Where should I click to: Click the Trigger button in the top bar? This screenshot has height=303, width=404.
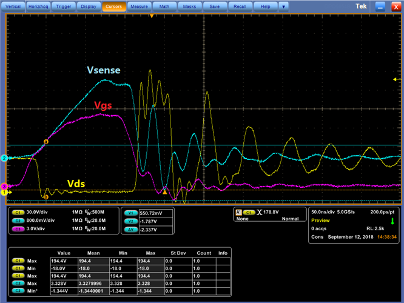[63, 6]
